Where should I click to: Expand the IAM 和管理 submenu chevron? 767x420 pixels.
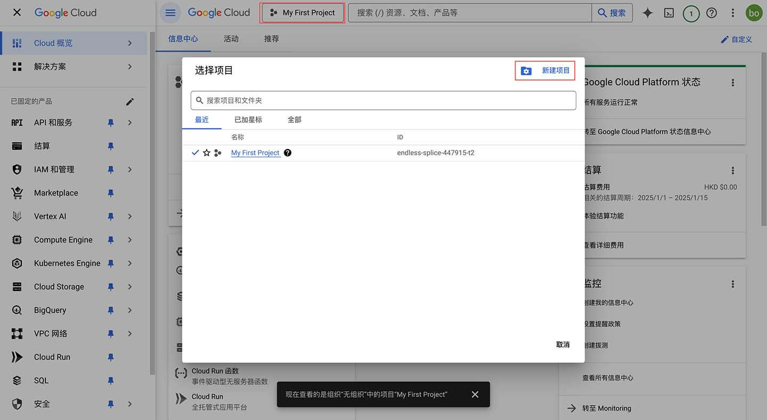pyautogui.click(x=130, y=169)
